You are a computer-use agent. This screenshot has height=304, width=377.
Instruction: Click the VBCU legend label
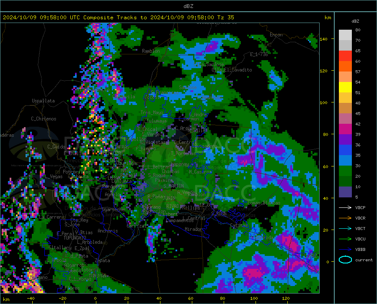[x=360, y=239]
